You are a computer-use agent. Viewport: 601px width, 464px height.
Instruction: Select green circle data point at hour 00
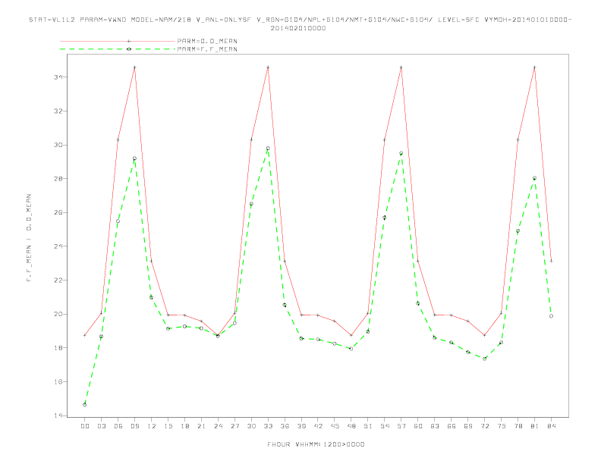click(85, 405)
